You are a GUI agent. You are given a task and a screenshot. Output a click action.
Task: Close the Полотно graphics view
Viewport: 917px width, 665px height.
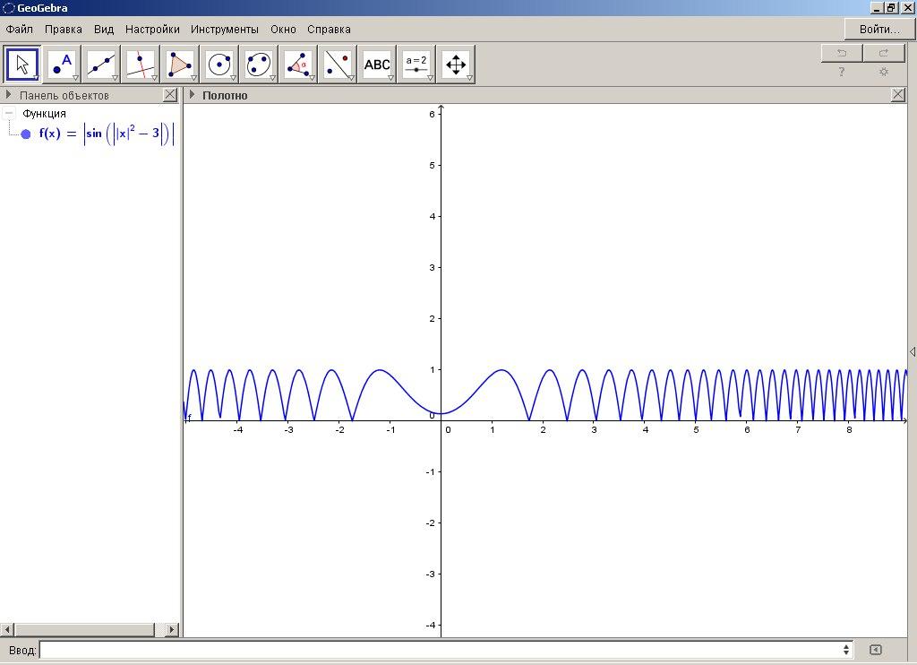click(x=897, y=95)
